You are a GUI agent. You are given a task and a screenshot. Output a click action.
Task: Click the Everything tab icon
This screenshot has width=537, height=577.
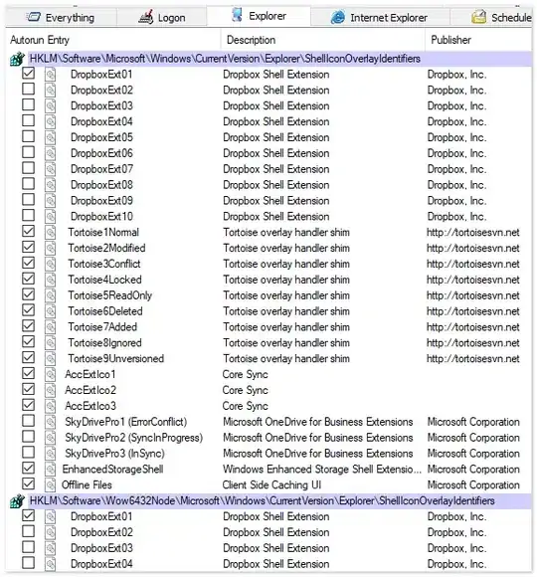34,17
